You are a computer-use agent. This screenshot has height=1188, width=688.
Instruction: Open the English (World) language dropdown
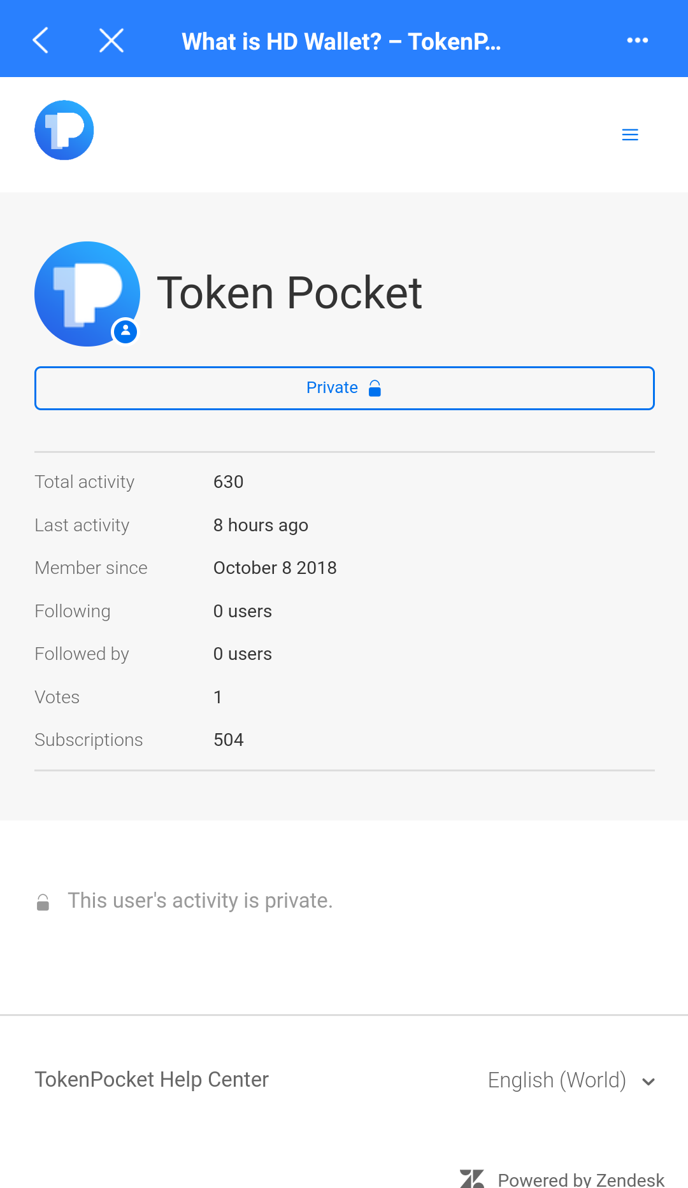(557, 1080)
